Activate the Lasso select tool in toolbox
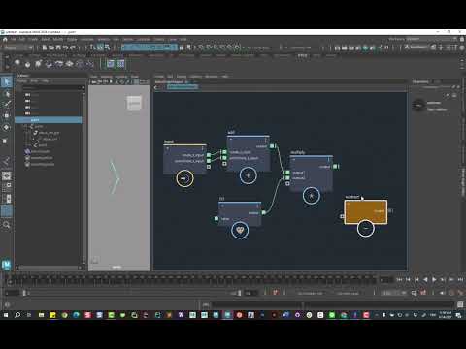The height and width of the screenshot is (349, 466). point(7,94)
